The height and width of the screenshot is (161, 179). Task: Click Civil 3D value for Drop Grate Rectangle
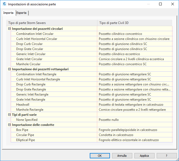(135, 89)
